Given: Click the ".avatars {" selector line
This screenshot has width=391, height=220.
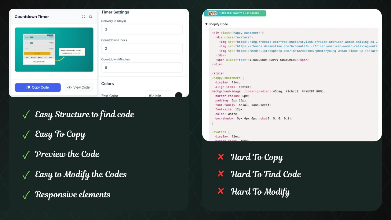Looking at the screenshot, I should 221,132.
